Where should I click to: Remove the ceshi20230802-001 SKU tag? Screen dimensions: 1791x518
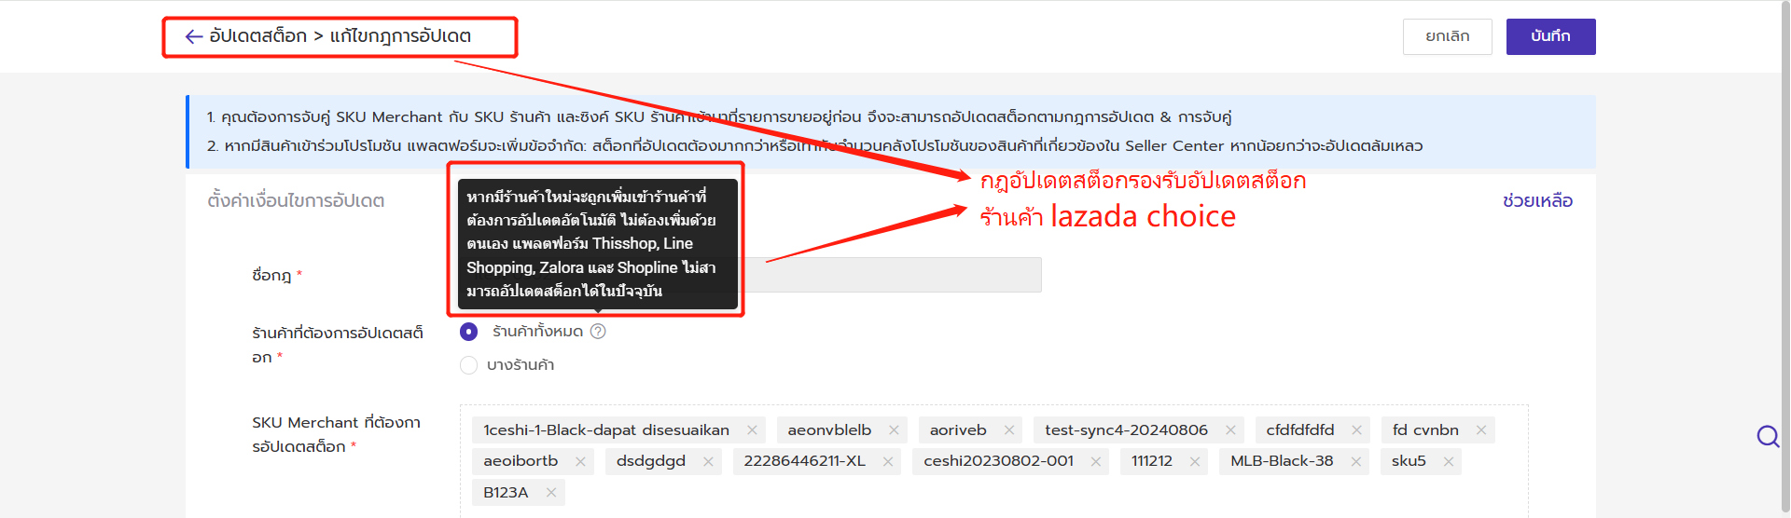(x=1096, y=461)
